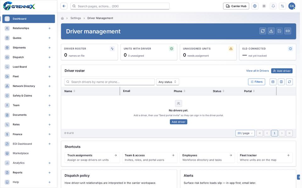
Task: Expand the Safety & Claims sidebar section
Action: coord(49,96)
